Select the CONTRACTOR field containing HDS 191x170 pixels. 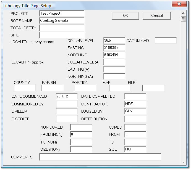135,104
